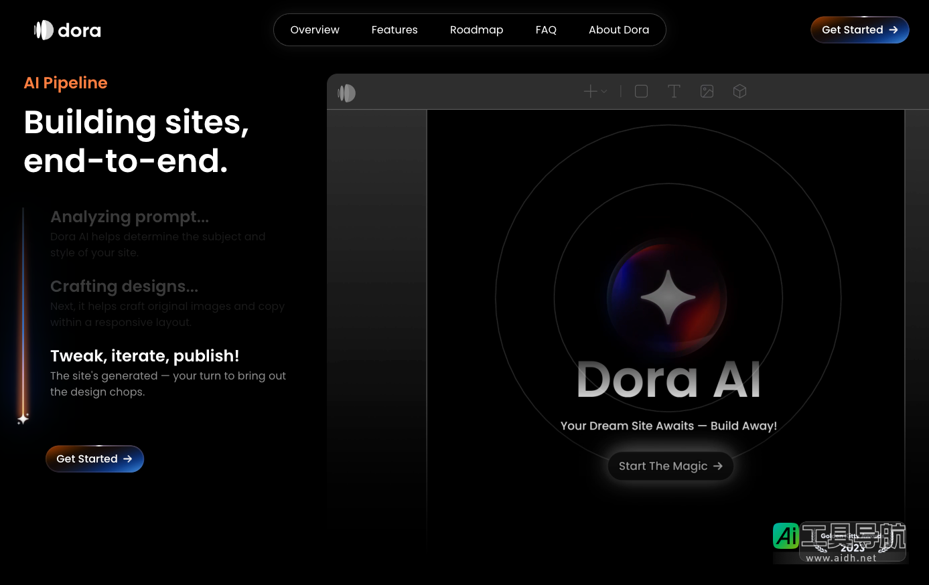
Task: Select the image insert tool
Action: [x=707, y=92]
